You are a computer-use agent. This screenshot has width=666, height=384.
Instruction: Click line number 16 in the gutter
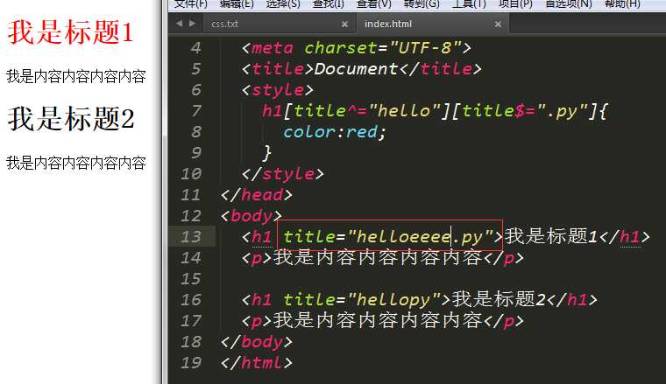pos(191,300)
